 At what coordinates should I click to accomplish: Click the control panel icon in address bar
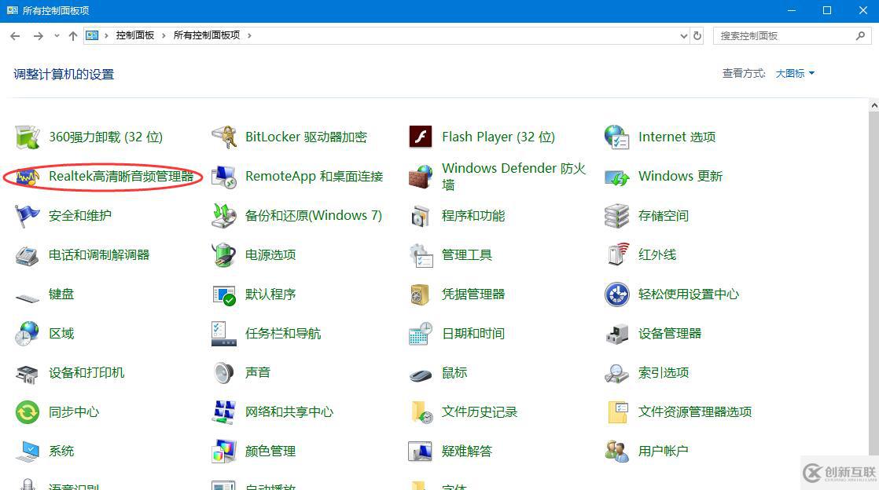[x=92, y=36]
